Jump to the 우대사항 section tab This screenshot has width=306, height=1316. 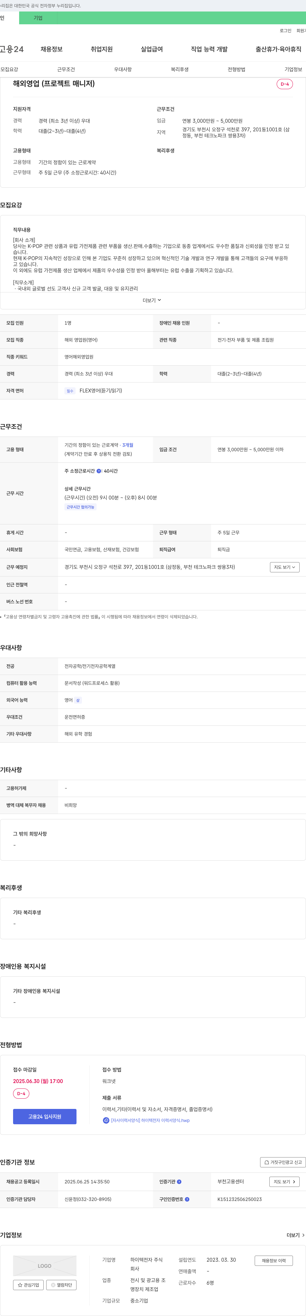click(123, 69)
